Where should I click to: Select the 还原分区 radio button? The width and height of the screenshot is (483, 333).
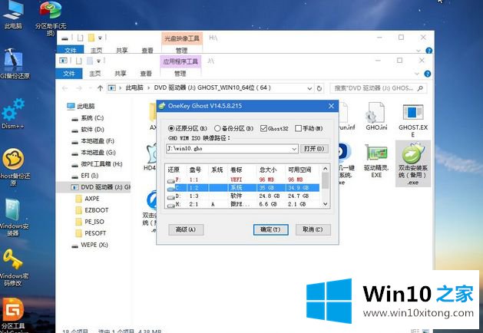coord(187,128)
